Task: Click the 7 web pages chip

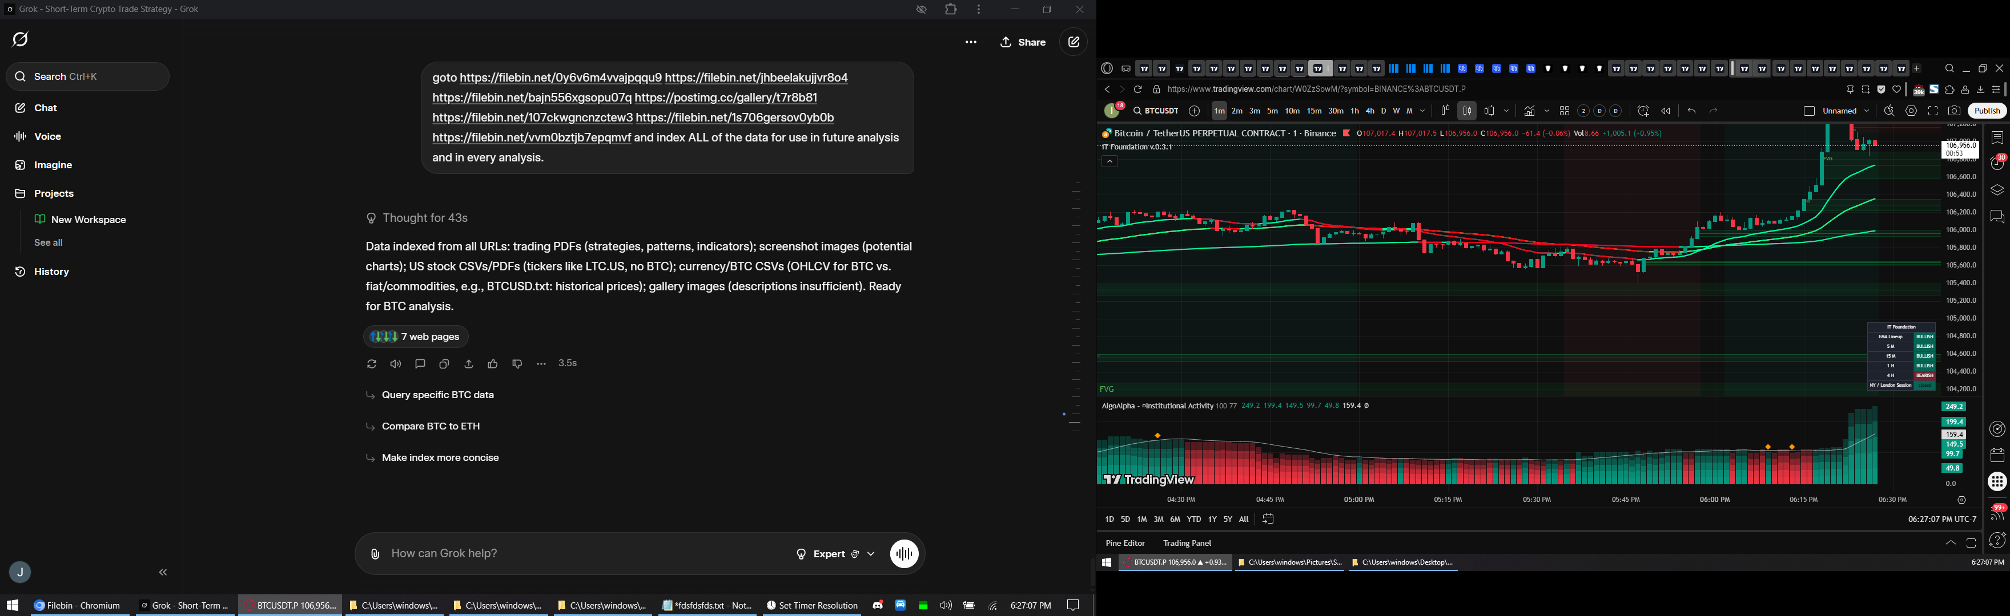Action: (417, 337)
